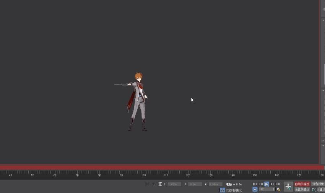Screen dimensions: 325x193
Task: Toggle 自动关键点 auto key mode
Action: point(302,184)
